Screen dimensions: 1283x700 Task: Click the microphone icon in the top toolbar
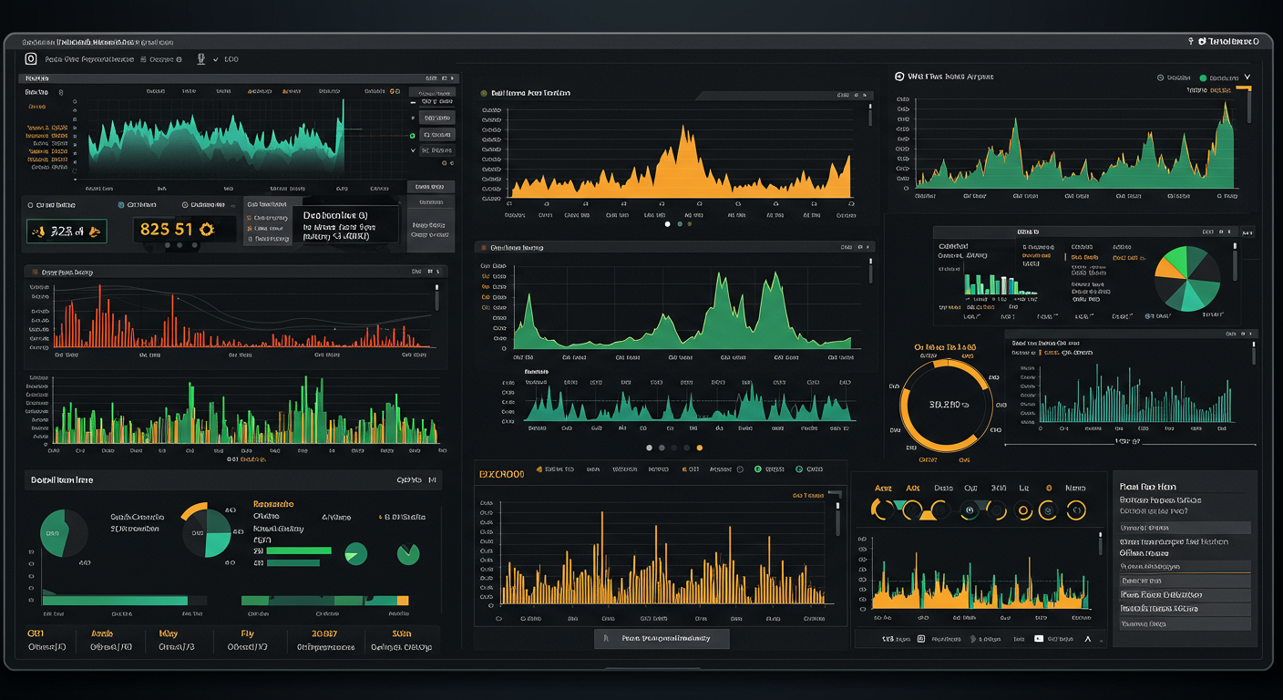201,59
